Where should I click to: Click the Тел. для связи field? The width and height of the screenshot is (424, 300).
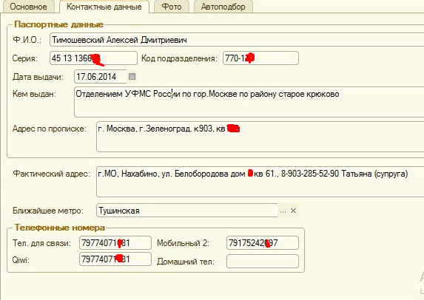115,243
